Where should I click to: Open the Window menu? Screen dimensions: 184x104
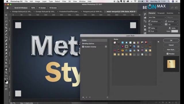82,1
